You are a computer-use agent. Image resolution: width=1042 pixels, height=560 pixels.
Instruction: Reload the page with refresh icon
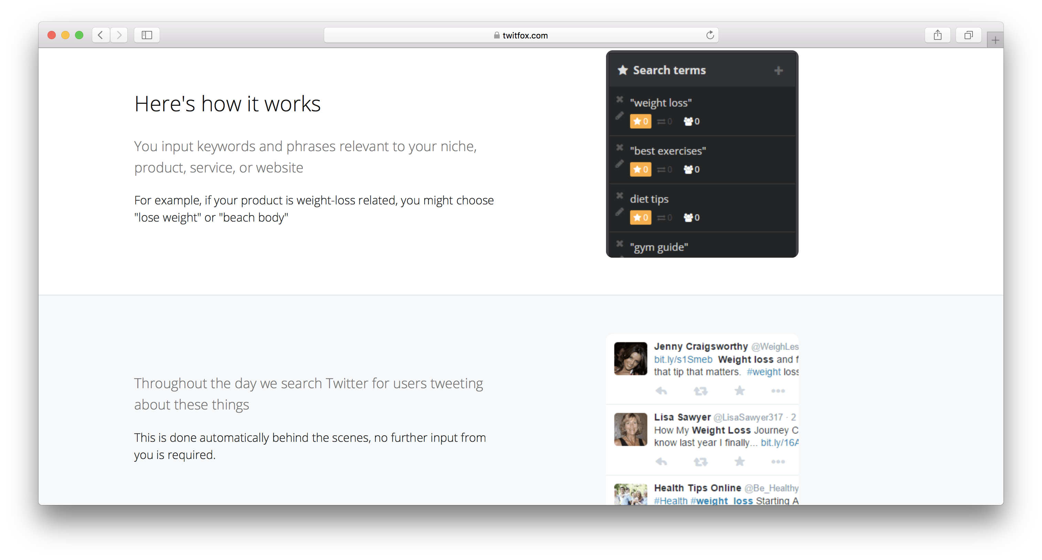(710, 35)
